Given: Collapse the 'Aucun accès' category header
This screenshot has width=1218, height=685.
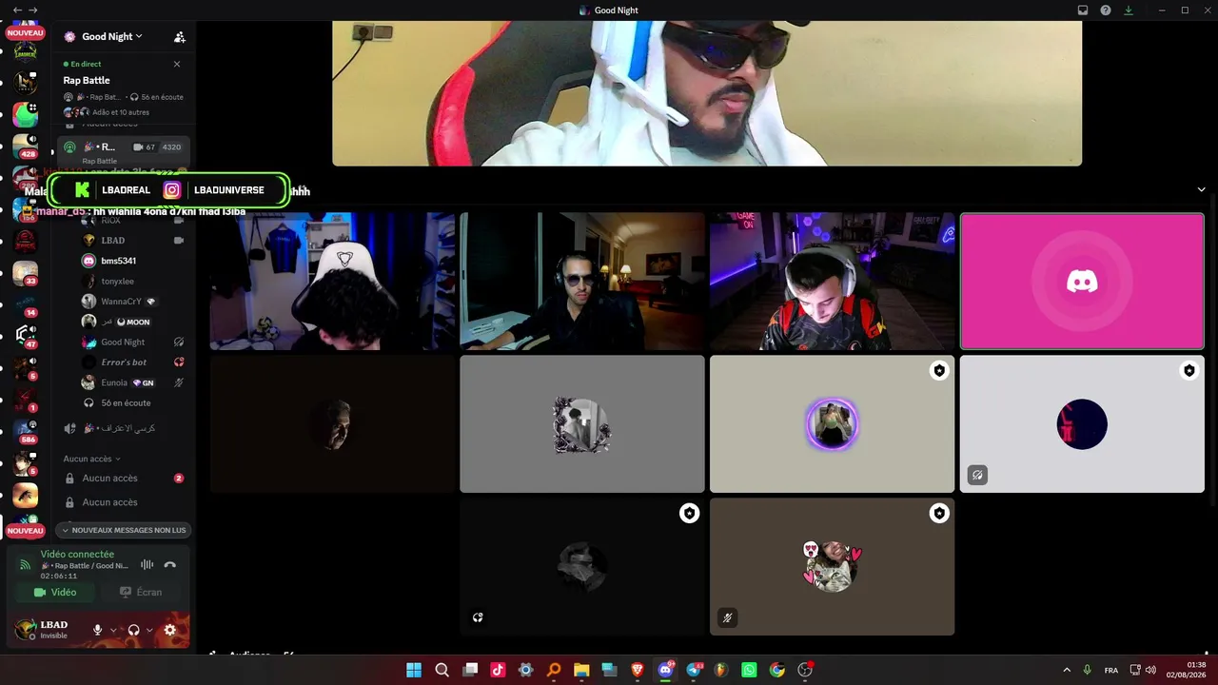Looking at the screenshot, I should [x=92, y=459].
